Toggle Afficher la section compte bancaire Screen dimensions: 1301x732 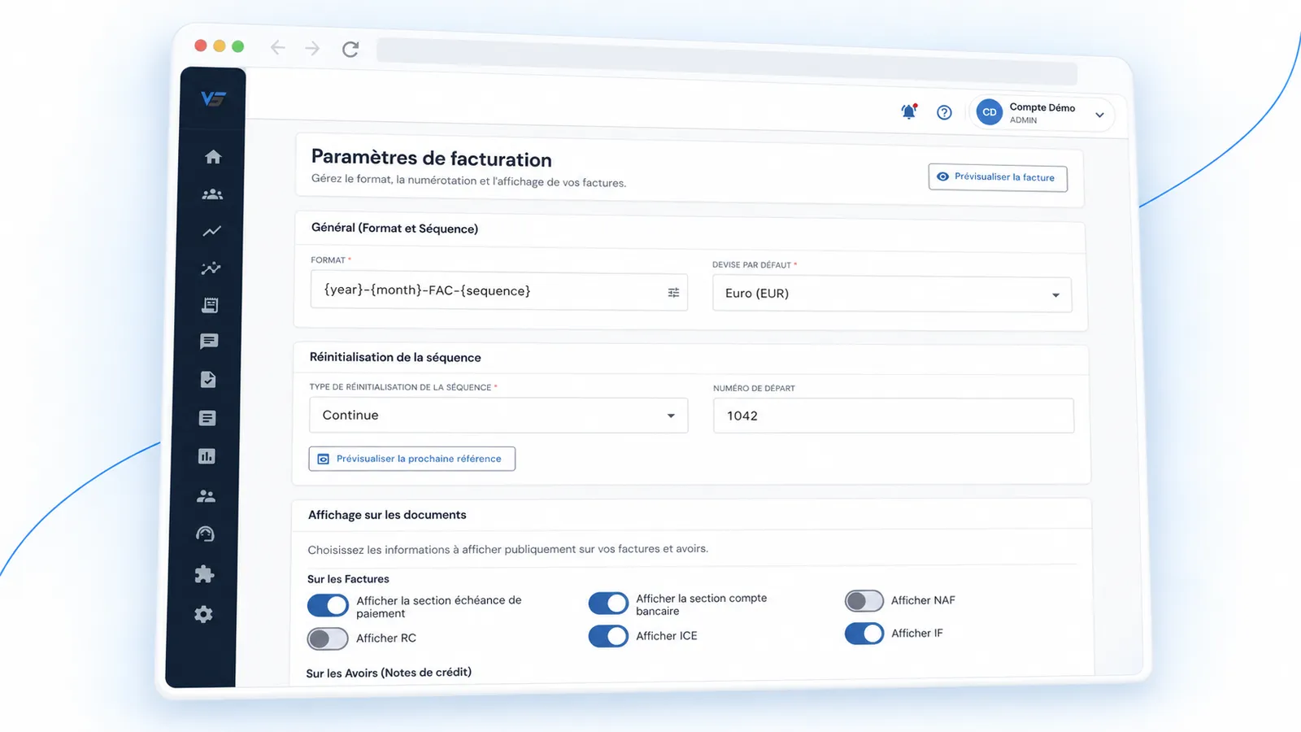[x=608, y=603]
